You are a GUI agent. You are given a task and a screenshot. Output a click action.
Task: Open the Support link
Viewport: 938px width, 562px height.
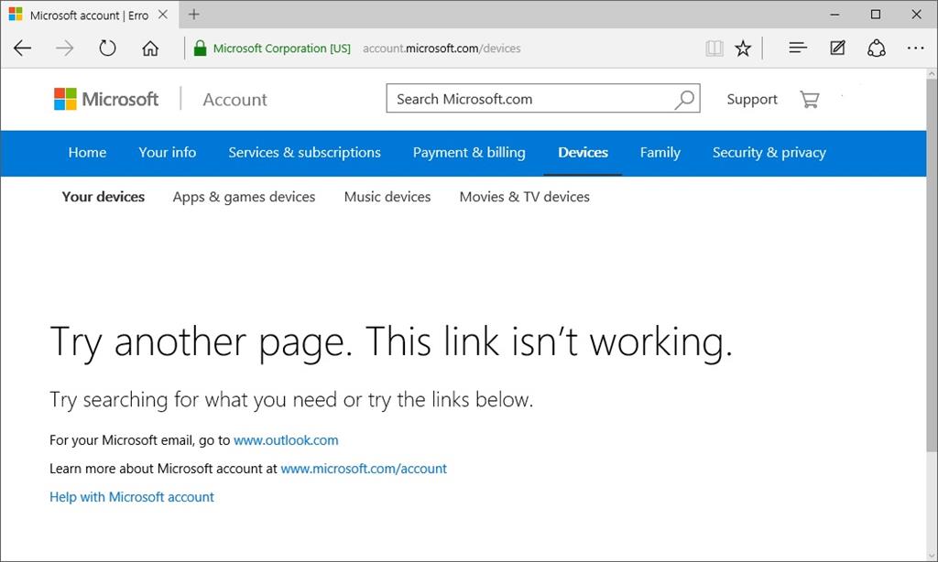click(x=752, y=99)
